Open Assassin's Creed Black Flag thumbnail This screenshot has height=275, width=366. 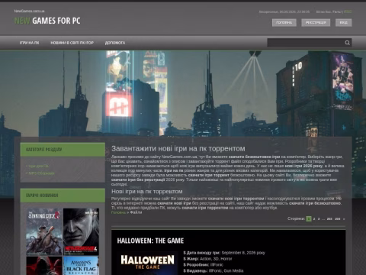[x=81, y=266]
